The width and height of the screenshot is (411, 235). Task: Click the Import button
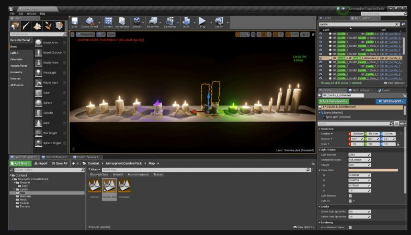(x=41, y=163)
